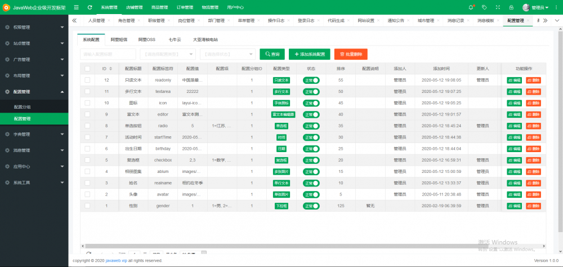Viewport: 563px width, 267px height.
Task: Switch to 商品管理 top menu
Action: click(159, 7)
